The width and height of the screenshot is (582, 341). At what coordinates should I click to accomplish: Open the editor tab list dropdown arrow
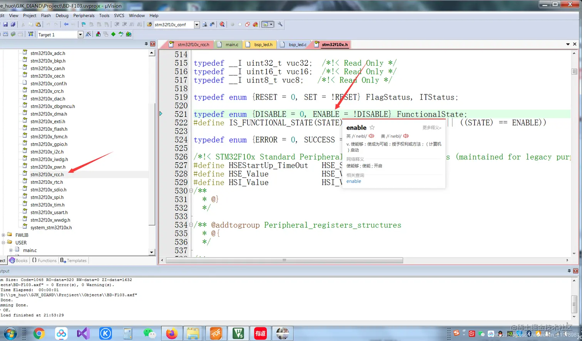[568, 44]
